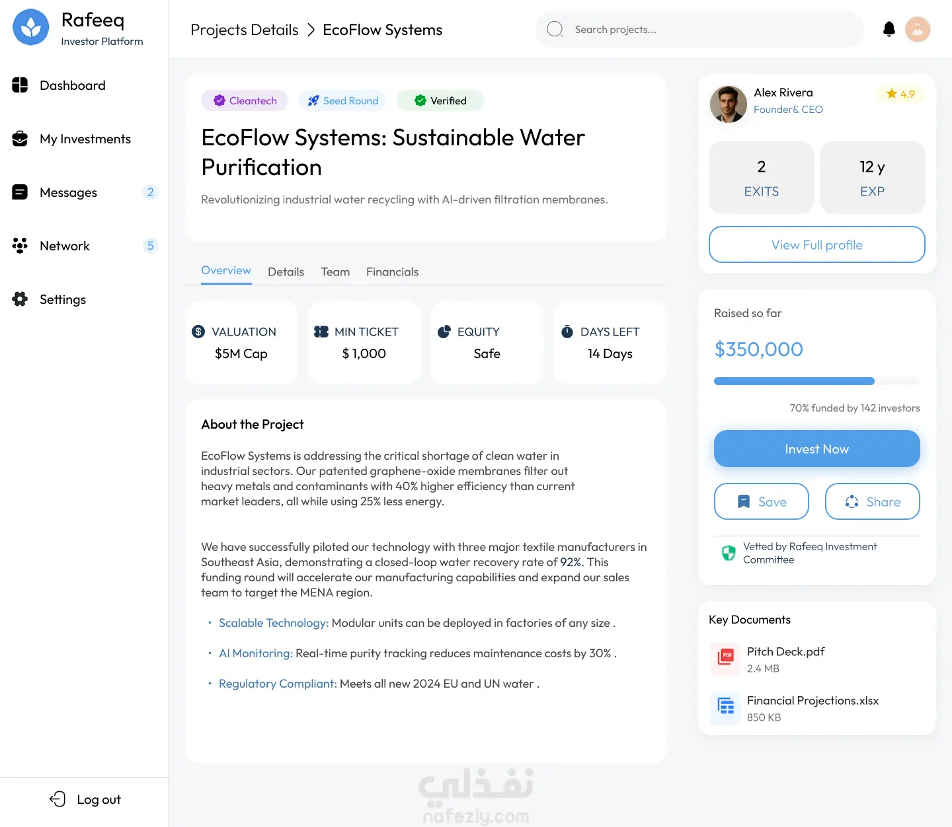Screen dimensions: 952x827
Task: Open the Pitch Deck.pdf file icon
Action: [726, 659]
